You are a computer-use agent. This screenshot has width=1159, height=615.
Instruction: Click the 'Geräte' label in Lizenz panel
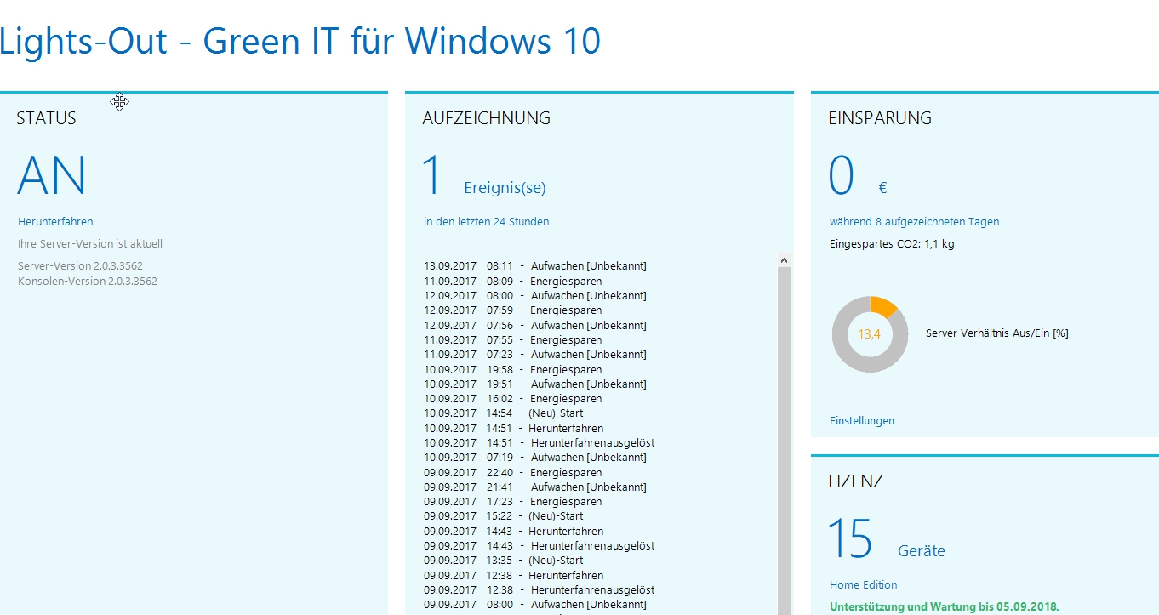922,551
